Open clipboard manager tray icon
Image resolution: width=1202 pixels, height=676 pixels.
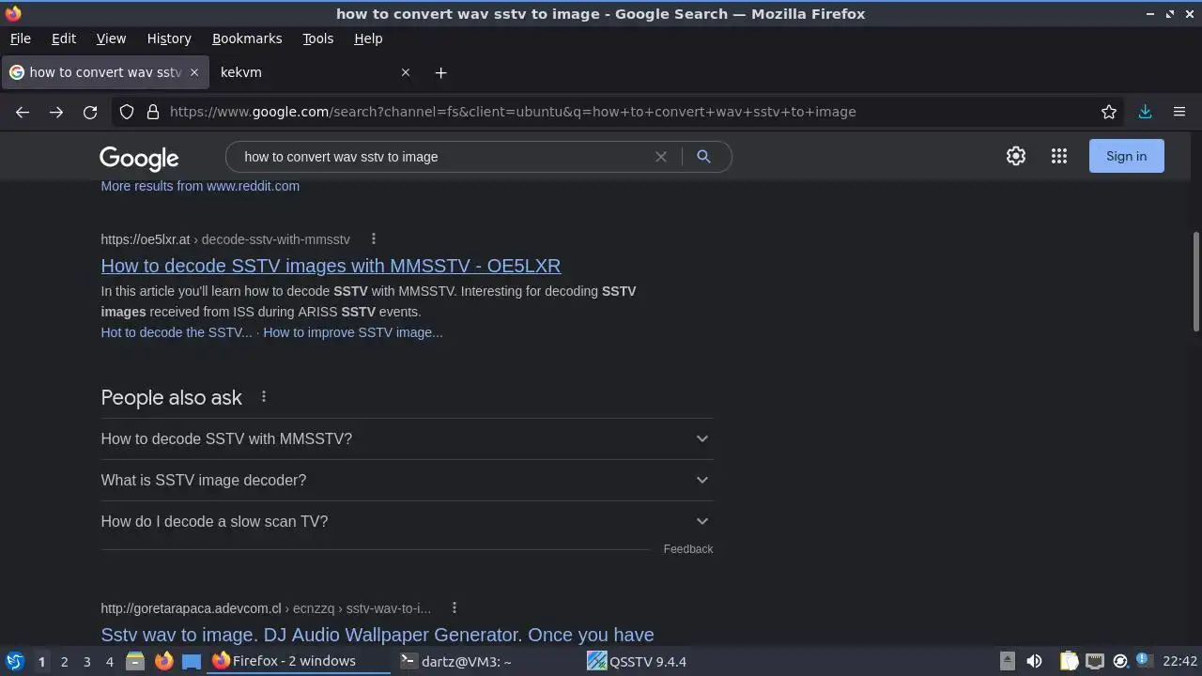coord(1069,661)
